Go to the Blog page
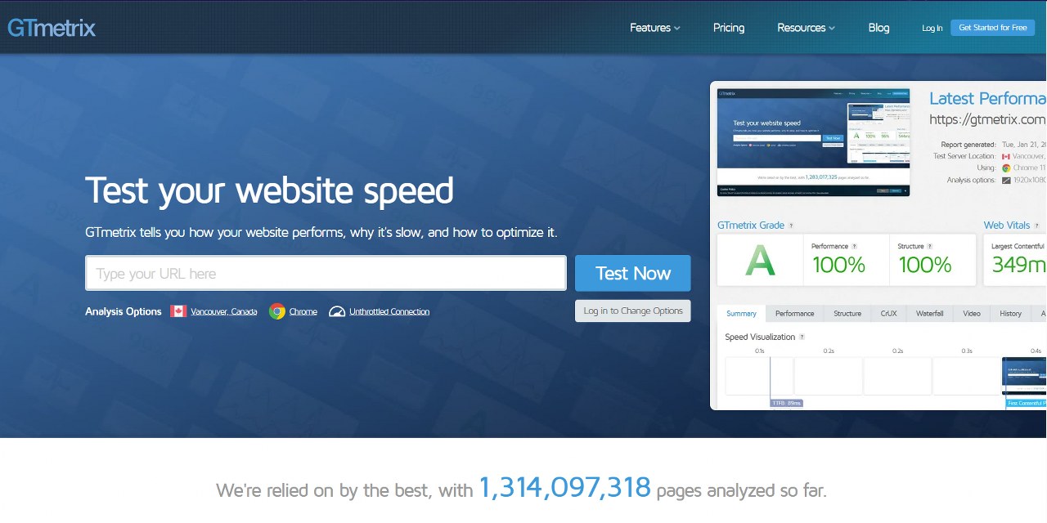 pyautogui.click(x=879, y=28)
